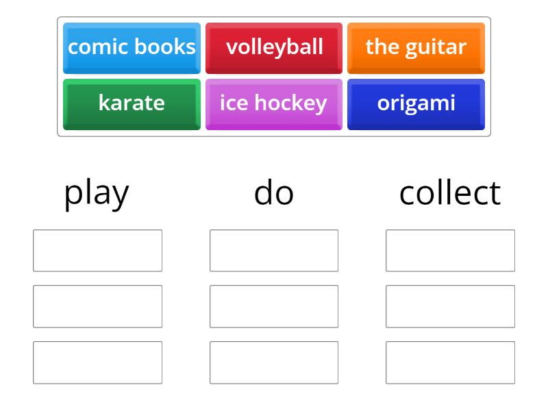The height and width of the screenshot is (411, 548).
Task: Click inside the word bank container
Action: click(274, 75)
